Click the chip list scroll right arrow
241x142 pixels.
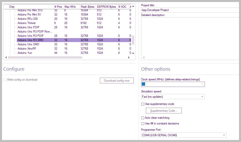[x=129, y=58]
